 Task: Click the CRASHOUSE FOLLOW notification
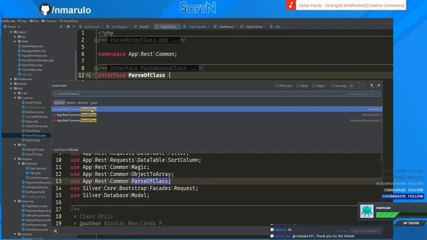(404, 190)
